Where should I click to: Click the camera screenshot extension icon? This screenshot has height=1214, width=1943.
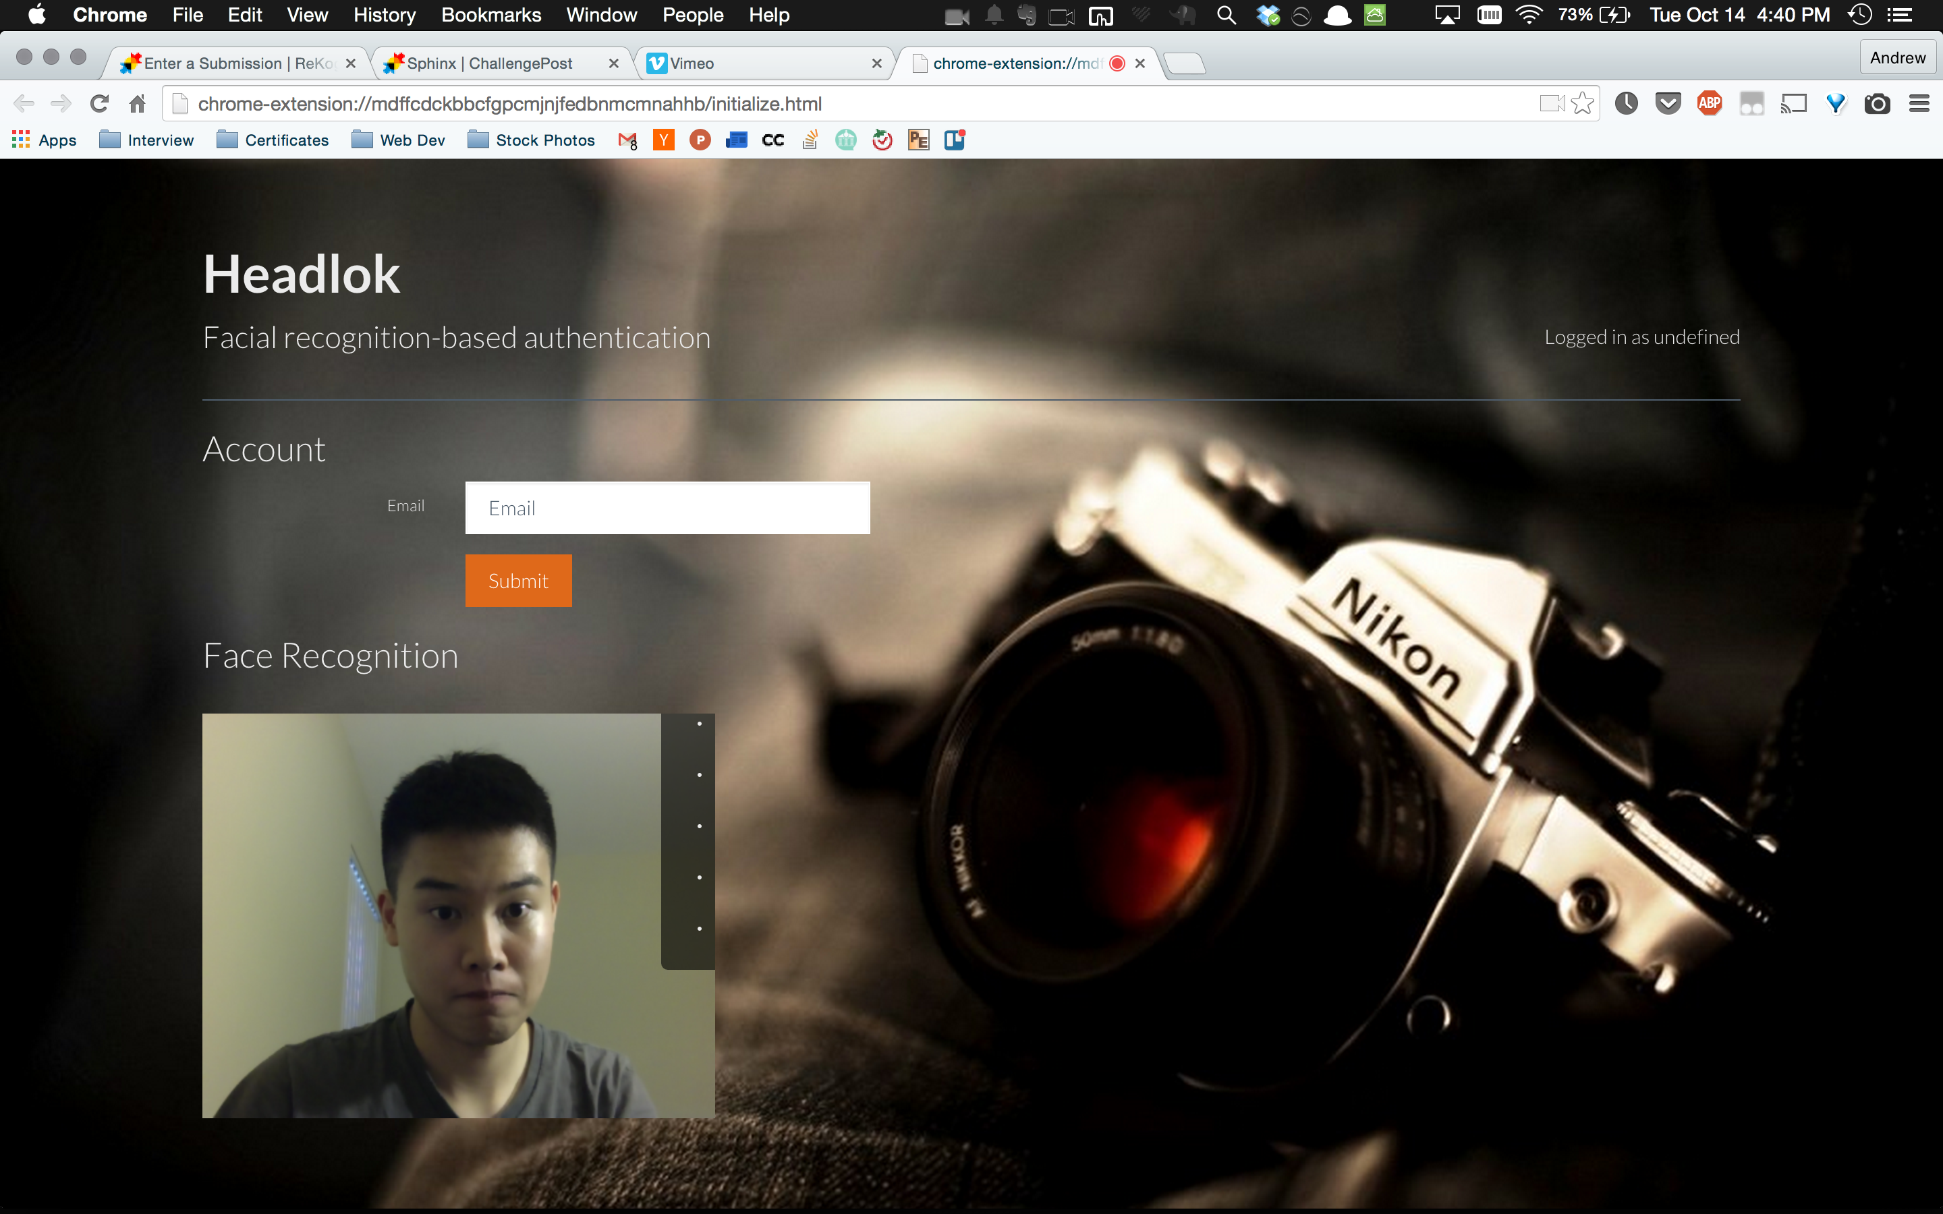pos(1876,104)
